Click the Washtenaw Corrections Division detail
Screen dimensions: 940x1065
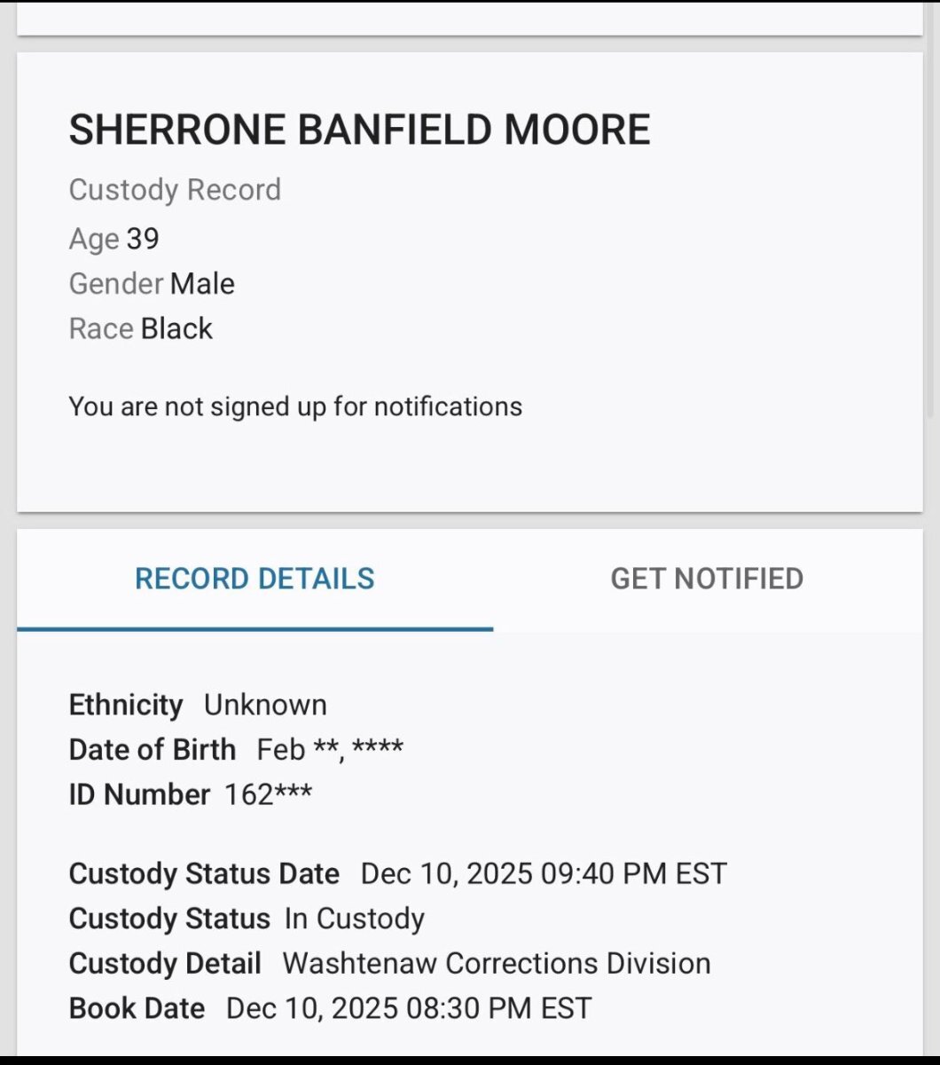point(497,964)
